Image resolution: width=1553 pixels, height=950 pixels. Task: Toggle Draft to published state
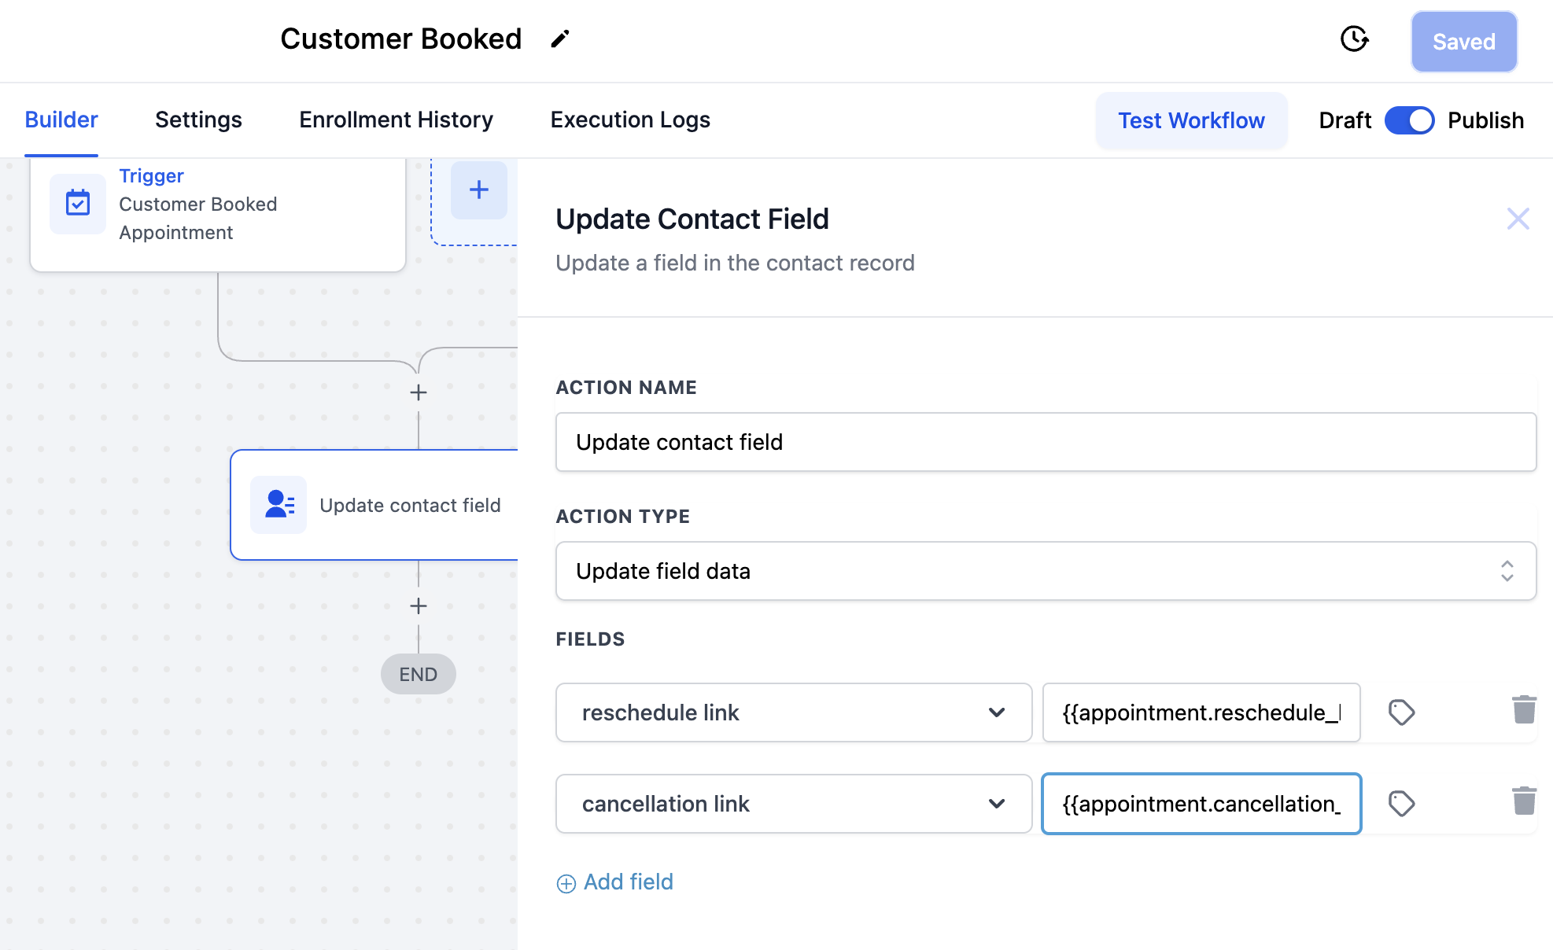pyautogui.click(x=1409, y=121)
